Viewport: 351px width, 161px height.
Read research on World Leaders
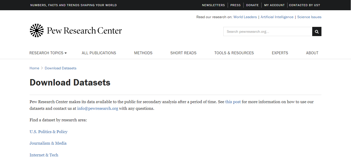[x=245, y=17]
